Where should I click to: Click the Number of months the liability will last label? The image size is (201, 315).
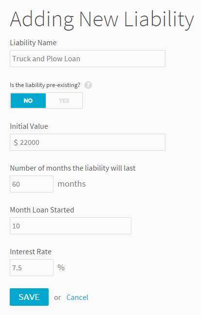(x=73, y=168)
